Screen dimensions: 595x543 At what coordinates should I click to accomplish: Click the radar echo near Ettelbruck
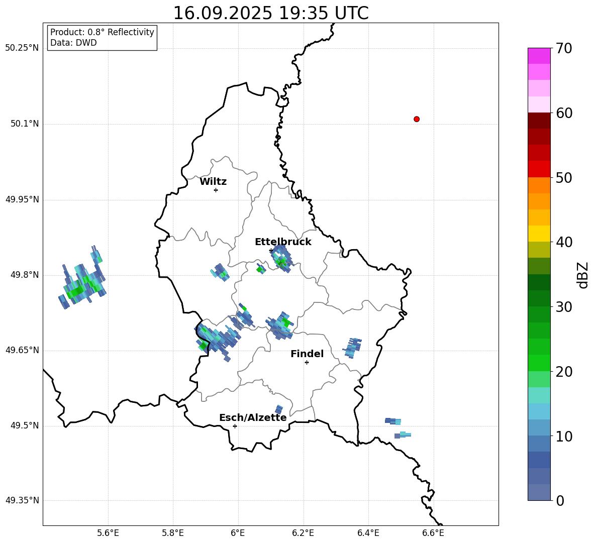point(281,258)
